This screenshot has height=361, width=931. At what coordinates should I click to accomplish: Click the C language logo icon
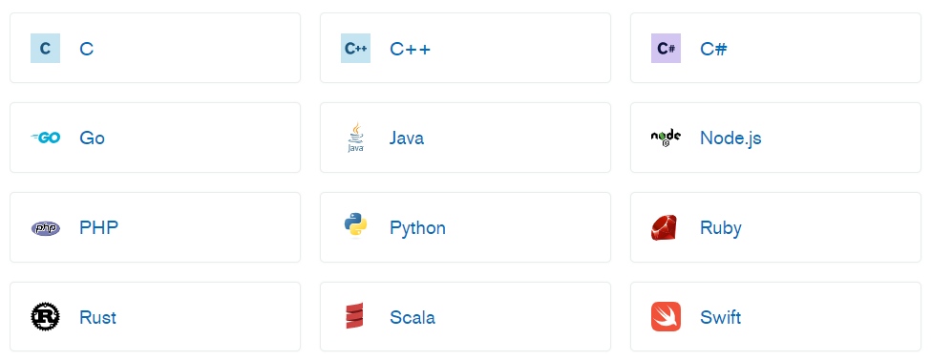coord(45,48)
